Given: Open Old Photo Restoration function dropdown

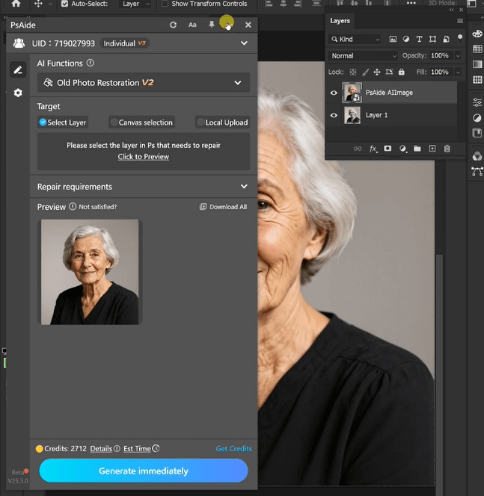Looking at the screenshot, I should point(143,83).
